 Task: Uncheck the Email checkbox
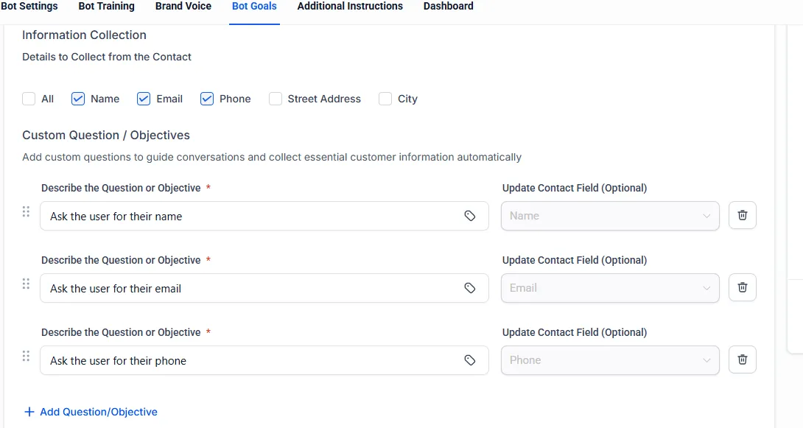tap(144, 99)
